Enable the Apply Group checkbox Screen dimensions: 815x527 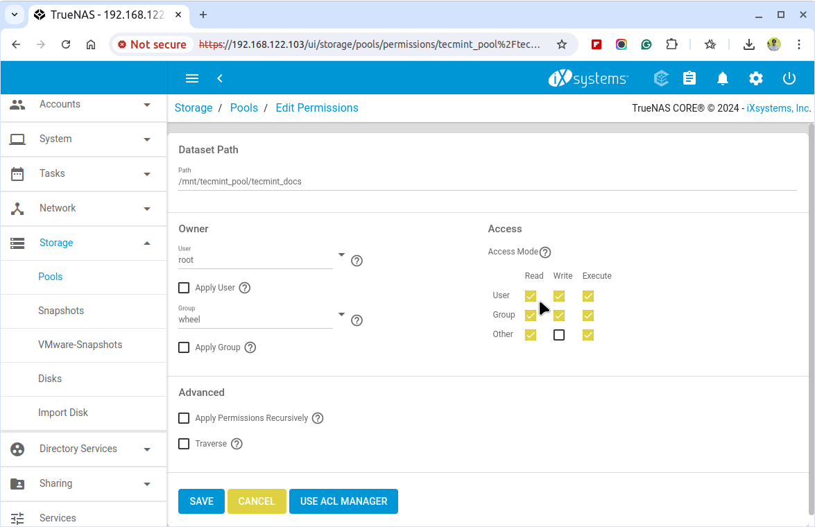184,347
